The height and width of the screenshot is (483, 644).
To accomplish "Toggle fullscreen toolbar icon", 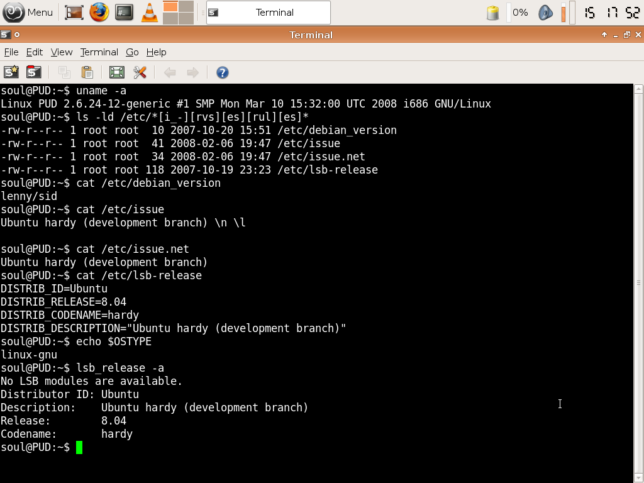I will click(x=116, y=72).
